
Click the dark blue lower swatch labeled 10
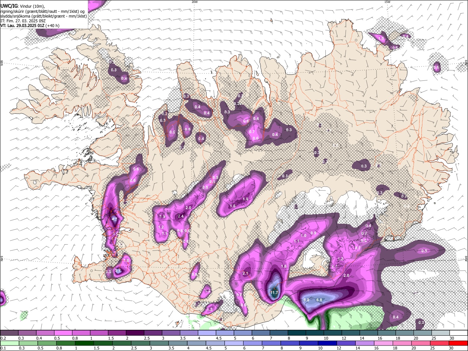(327, 343)
